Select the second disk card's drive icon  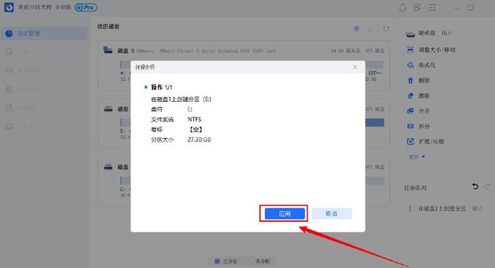(x=108, y=109)
